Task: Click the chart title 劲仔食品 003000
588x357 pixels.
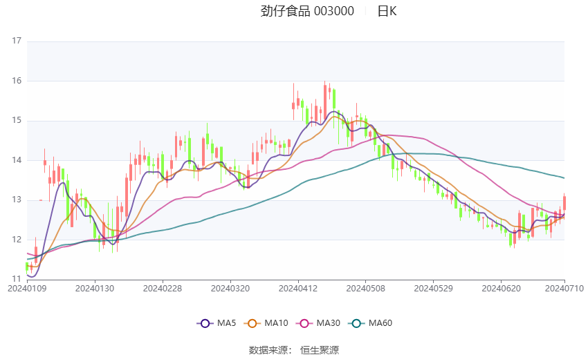Action: (307, 11)
